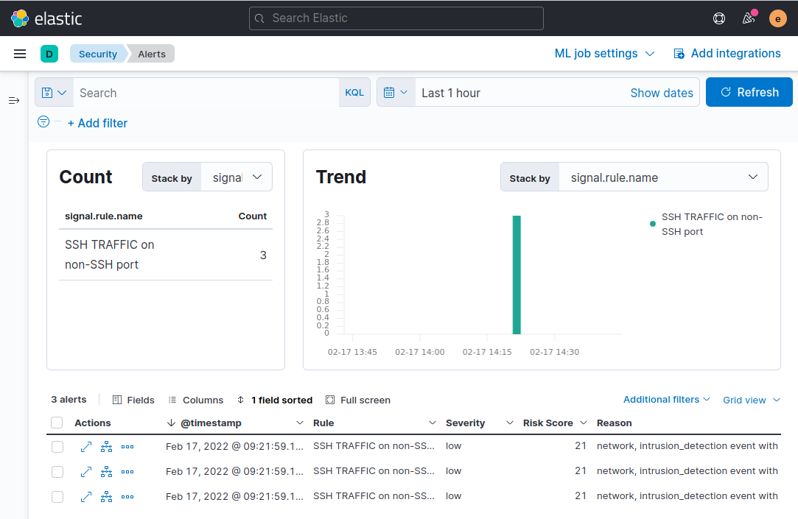Open the user avatar menu

(777, 19)
